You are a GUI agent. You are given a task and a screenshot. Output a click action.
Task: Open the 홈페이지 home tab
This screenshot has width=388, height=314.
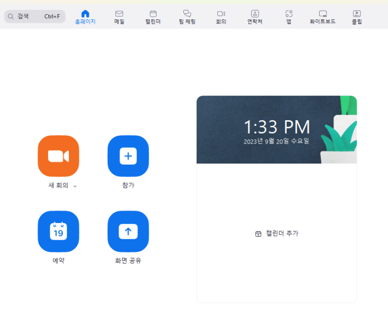[85, 17]
